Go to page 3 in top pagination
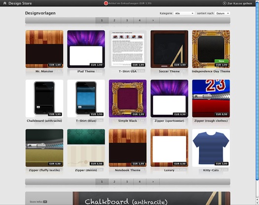Image resolution: width=259 pixels, height=205 pixels. point(127,20)
